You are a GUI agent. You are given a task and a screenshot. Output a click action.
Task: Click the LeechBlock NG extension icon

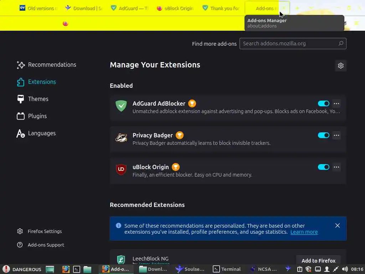coord(121,260)
